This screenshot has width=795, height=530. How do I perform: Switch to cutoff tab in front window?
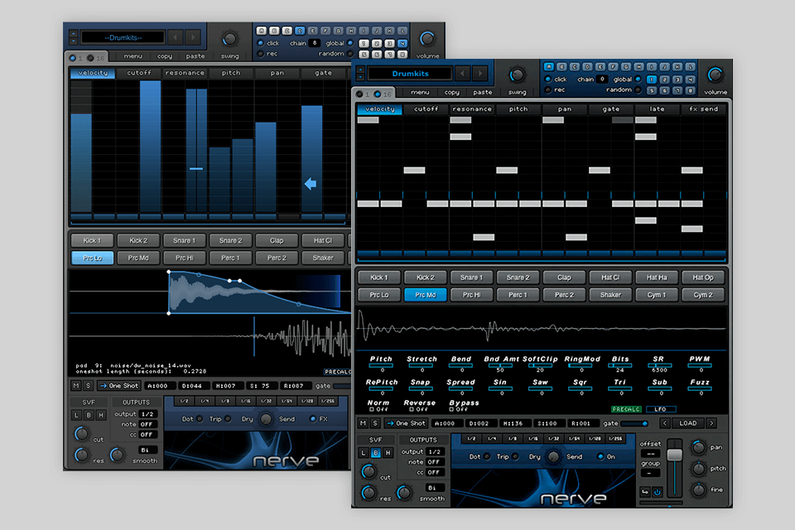[x=426, y=109]
